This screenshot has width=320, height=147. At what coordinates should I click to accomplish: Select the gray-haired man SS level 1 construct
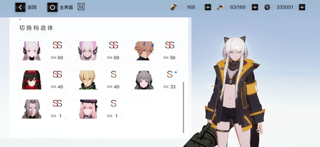[43, 109]
